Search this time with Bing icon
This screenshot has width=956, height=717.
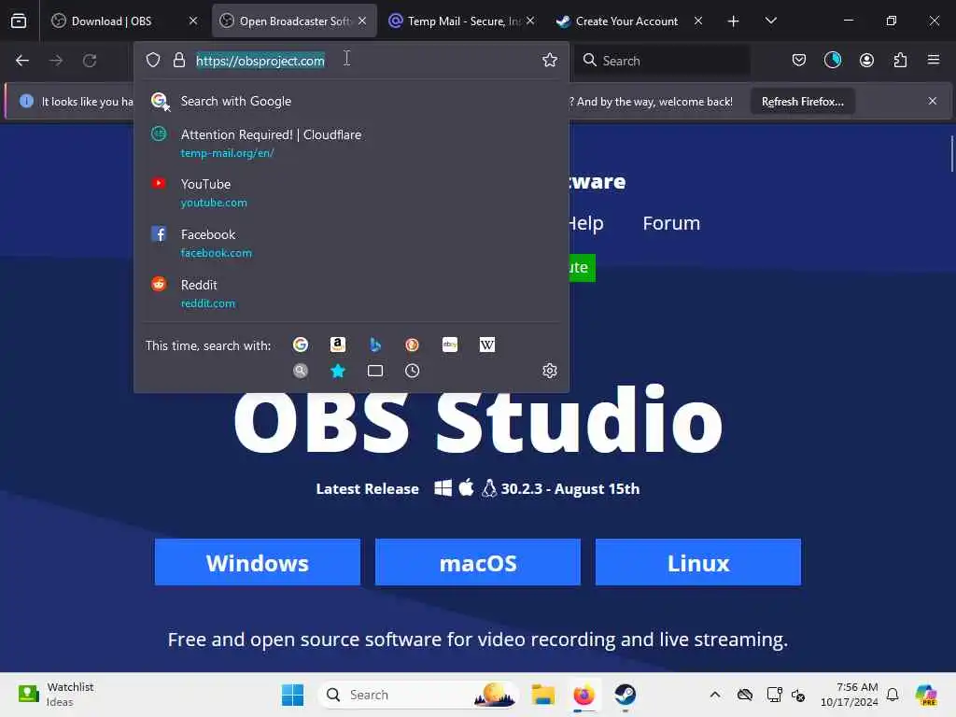(x=375, y=345)
